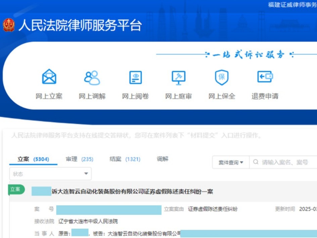The image size is (317, 238).
Task: Open the 网上阅卷 document icon
Action: 135,78
